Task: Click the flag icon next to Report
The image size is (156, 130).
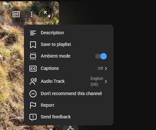Action: [x=33, y=105]
